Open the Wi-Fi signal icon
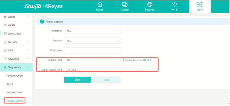Screen dimensions: 230x106 click(175, 4)
